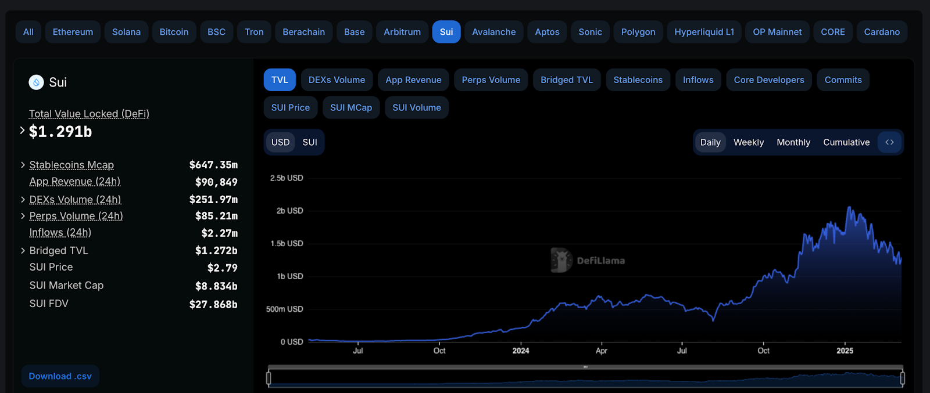
Task: Select Cumulative chart view
Action: (x=846, y=142)
